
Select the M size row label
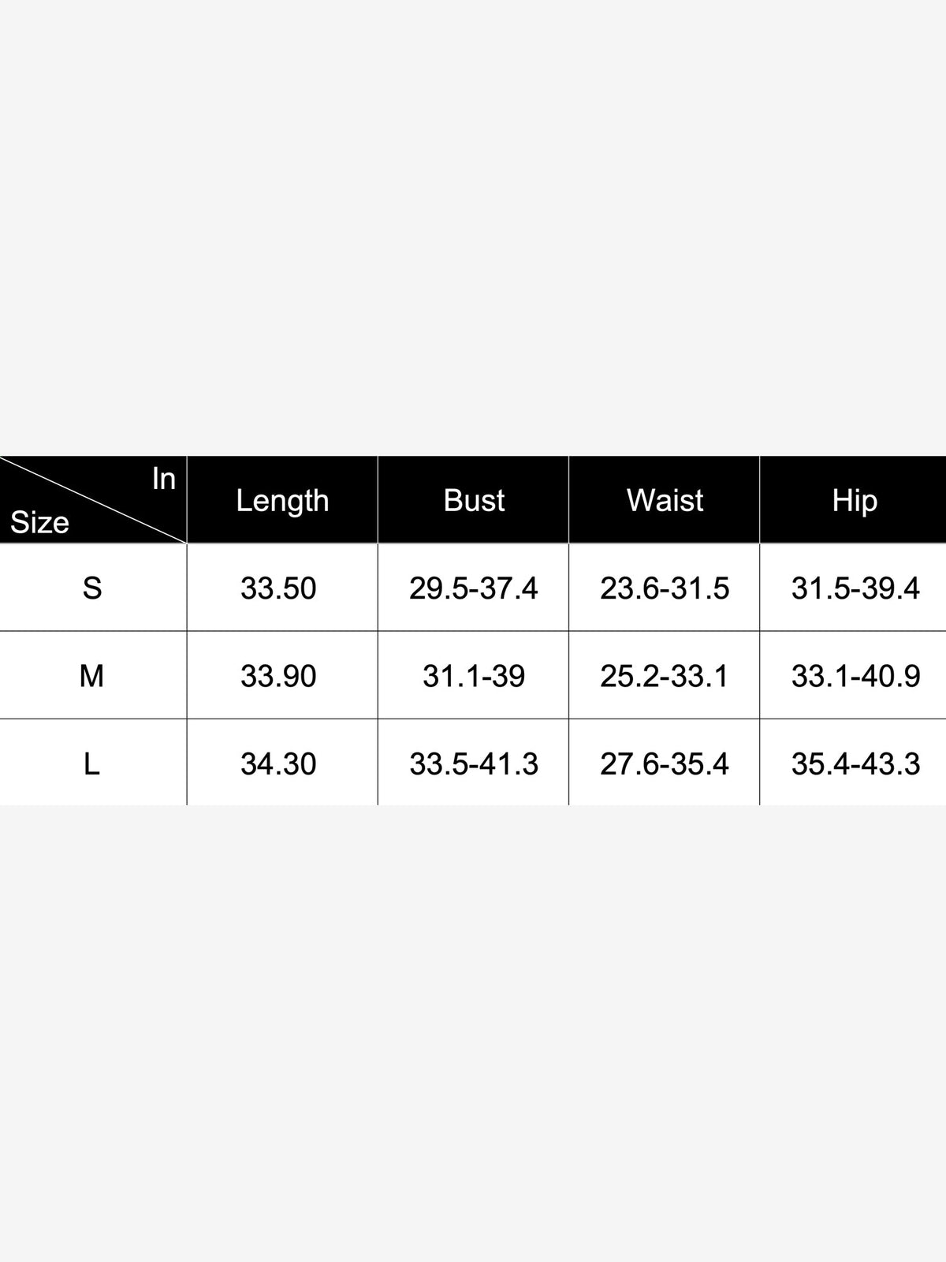click(x=91, y=676)
